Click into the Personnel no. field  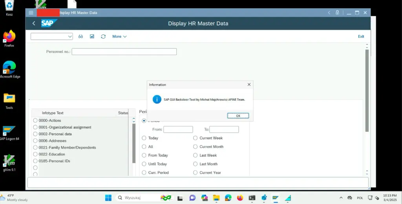[124, 51]
